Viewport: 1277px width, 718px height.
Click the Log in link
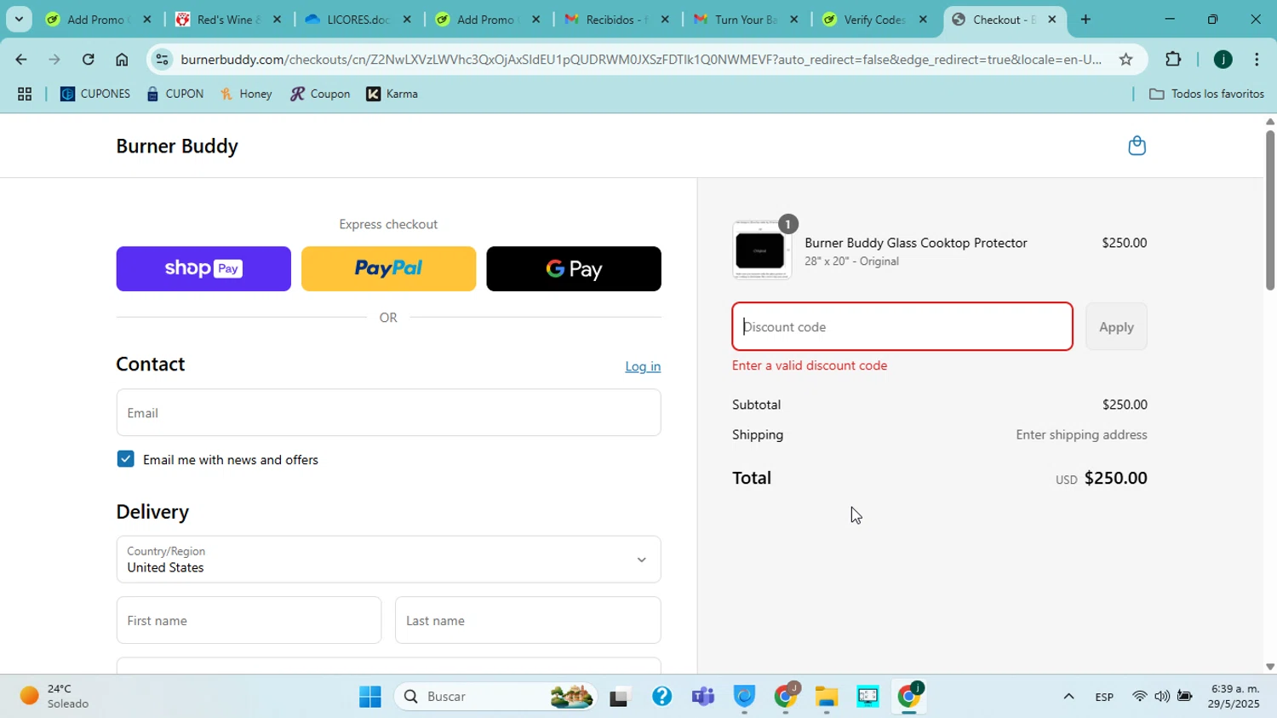point(643,366)
